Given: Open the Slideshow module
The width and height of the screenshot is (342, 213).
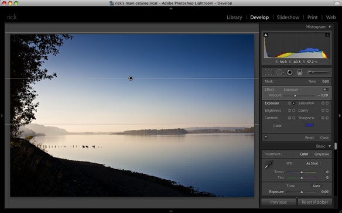Looking at the screenshot, I should 288,18.
